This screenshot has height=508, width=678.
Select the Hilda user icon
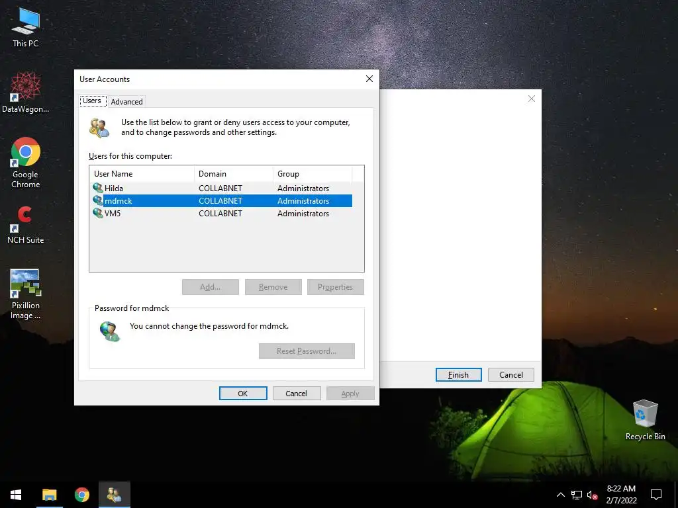click(98, 189)
